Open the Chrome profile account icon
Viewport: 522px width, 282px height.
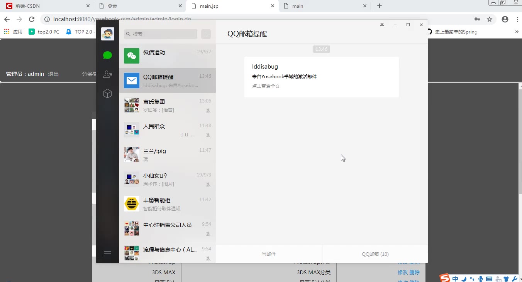click(x=505, y=19)
